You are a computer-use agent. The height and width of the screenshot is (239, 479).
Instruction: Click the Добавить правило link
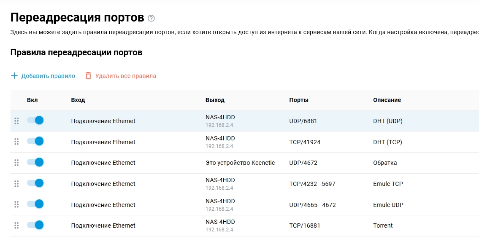(x=48, y=76)
